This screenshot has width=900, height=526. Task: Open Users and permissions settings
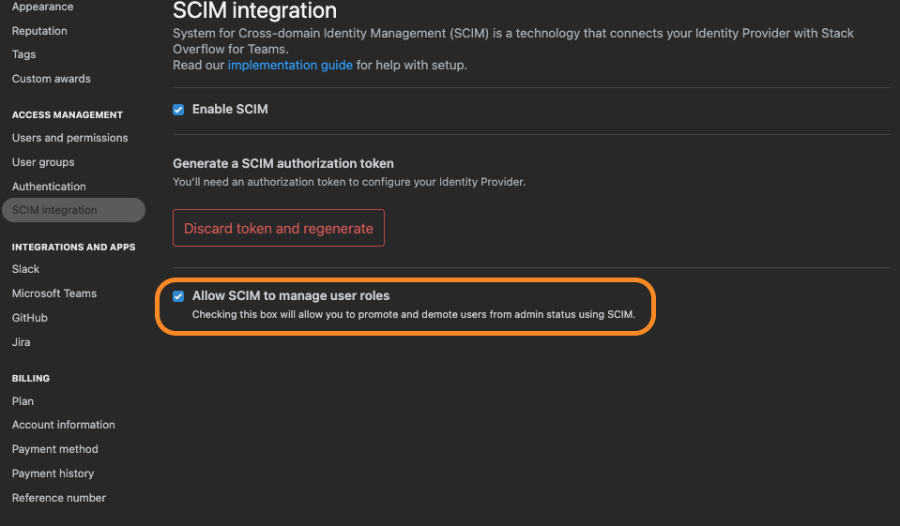[x=70, y=138]
